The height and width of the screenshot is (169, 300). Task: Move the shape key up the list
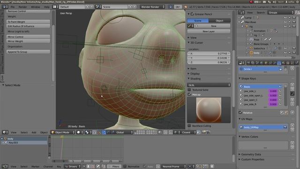point(292,100)
